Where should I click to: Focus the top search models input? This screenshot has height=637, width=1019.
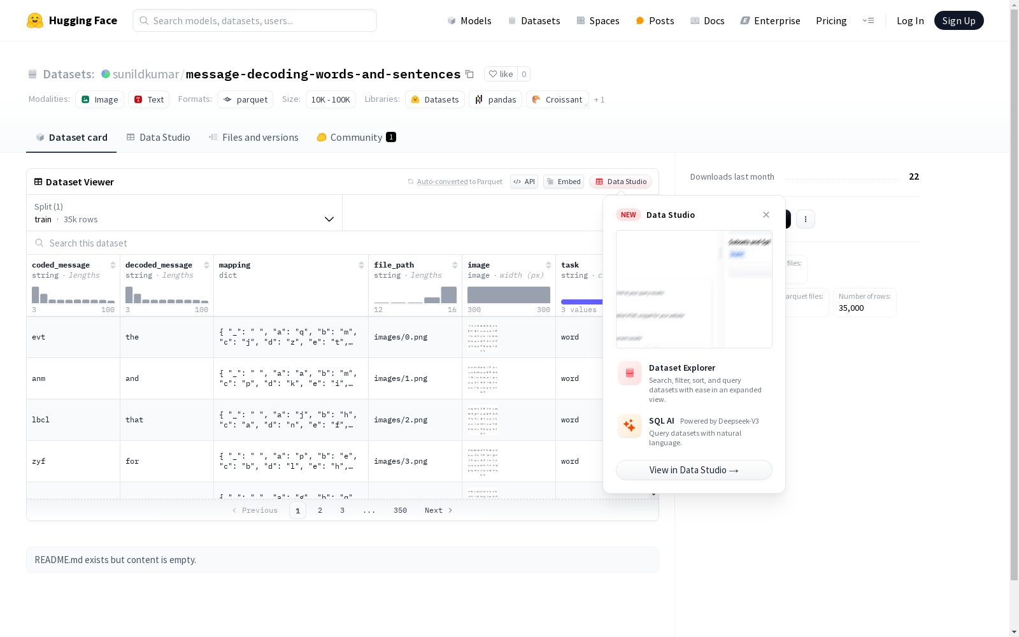pos(255,20)
